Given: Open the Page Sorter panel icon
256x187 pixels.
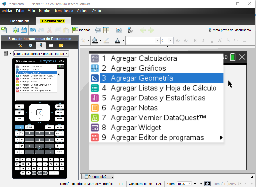Looking at the screenshot, I should [x=30, y=45].
